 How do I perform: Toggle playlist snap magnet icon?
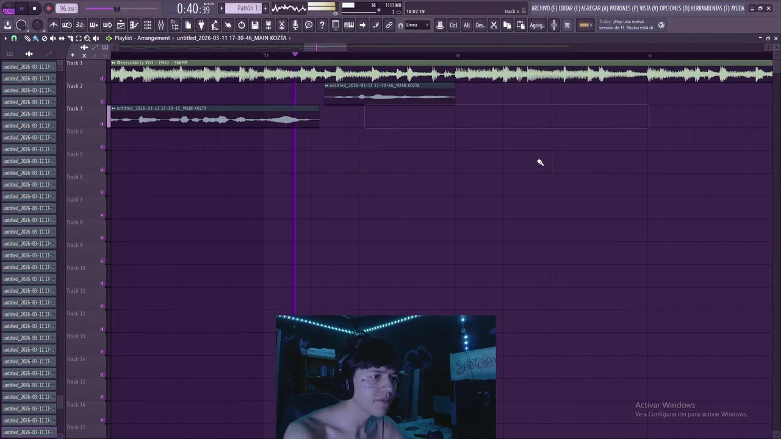pos(13,38)
